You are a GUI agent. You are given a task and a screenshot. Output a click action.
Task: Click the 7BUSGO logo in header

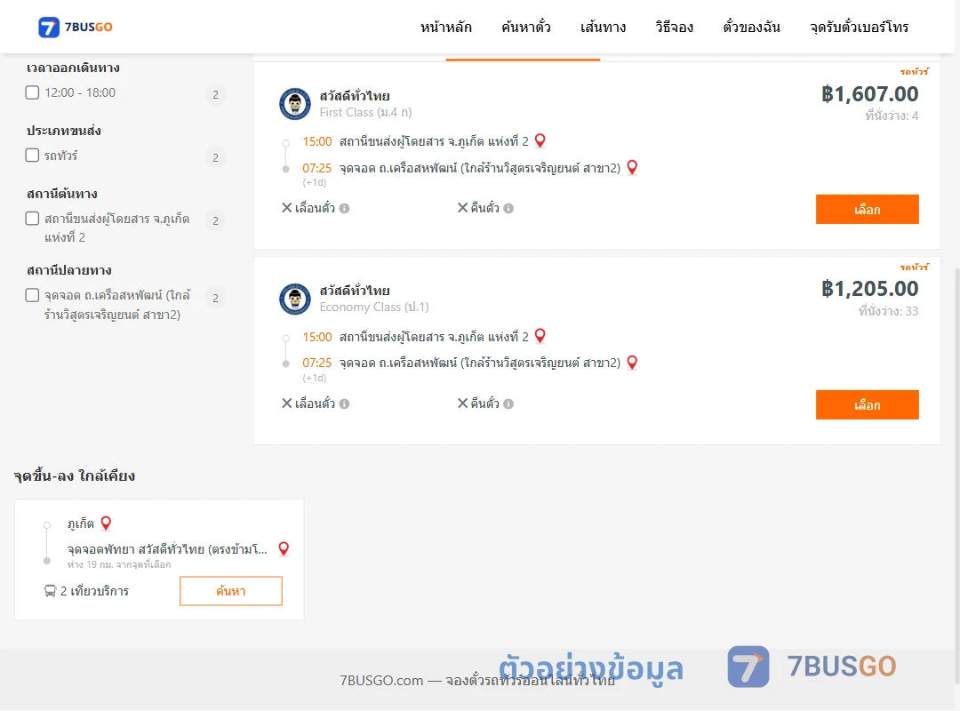pyautogui.click(x=76, y=27)
